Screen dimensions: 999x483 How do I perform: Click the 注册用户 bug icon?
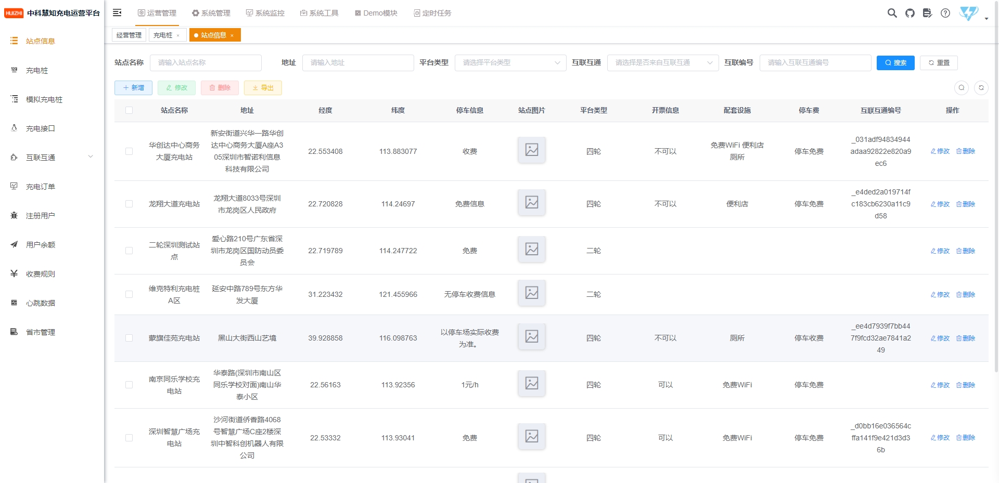click(14, 215)
